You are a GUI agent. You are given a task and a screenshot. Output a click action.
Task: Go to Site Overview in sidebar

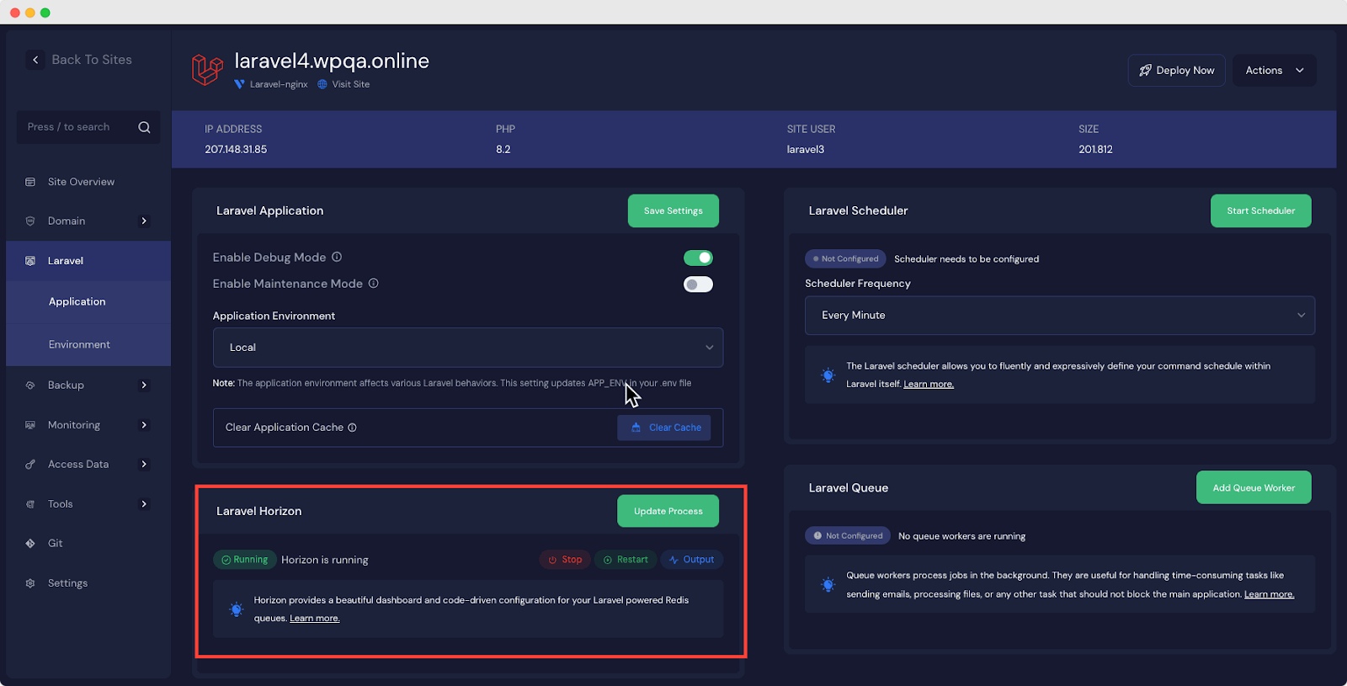(x=81, y=182)
